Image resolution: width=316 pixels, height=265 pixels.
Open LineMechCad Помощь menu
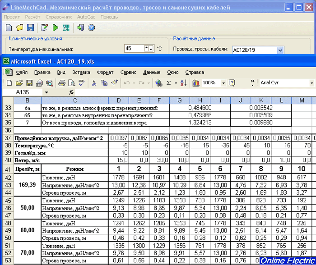click(x=109, y=17)
